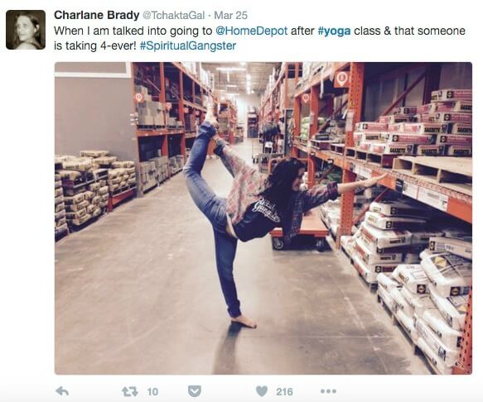View the retweet count of 10
The image size is (483, 402).
(x=152, y=392)
